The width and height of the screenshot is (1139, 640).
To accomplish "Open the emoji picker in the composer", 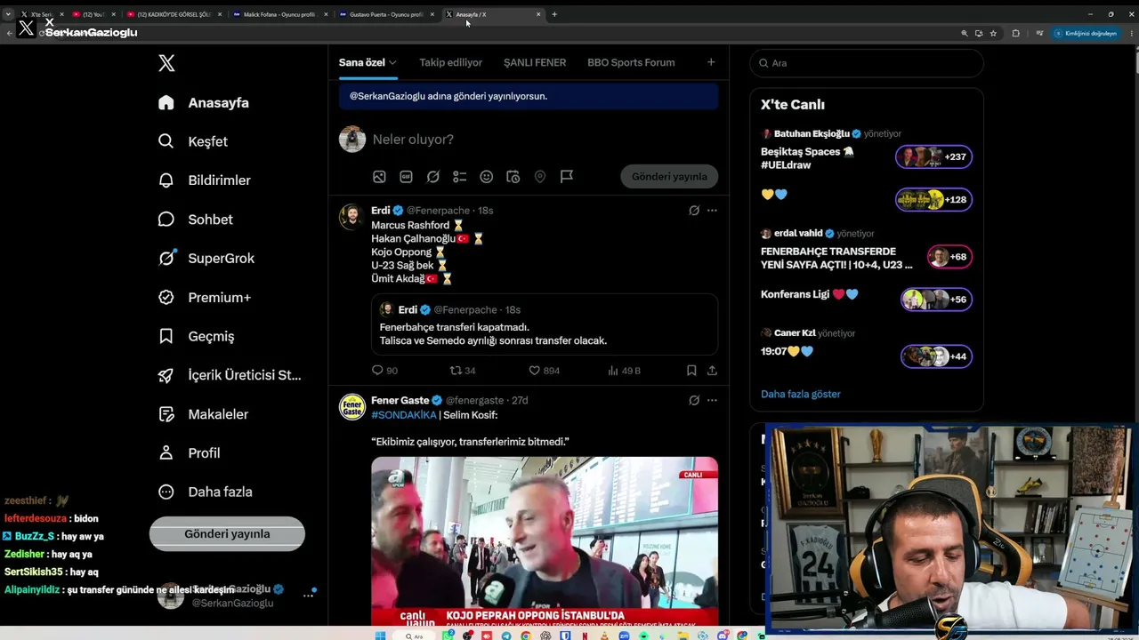I will 486,177.
